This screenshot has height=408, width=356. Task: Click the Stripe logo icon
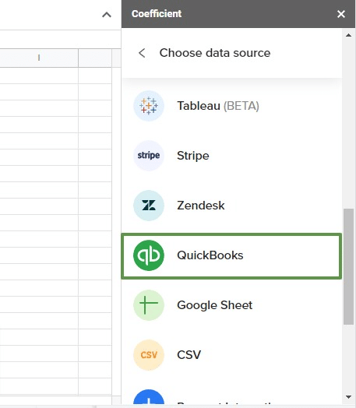coord(149,156)
